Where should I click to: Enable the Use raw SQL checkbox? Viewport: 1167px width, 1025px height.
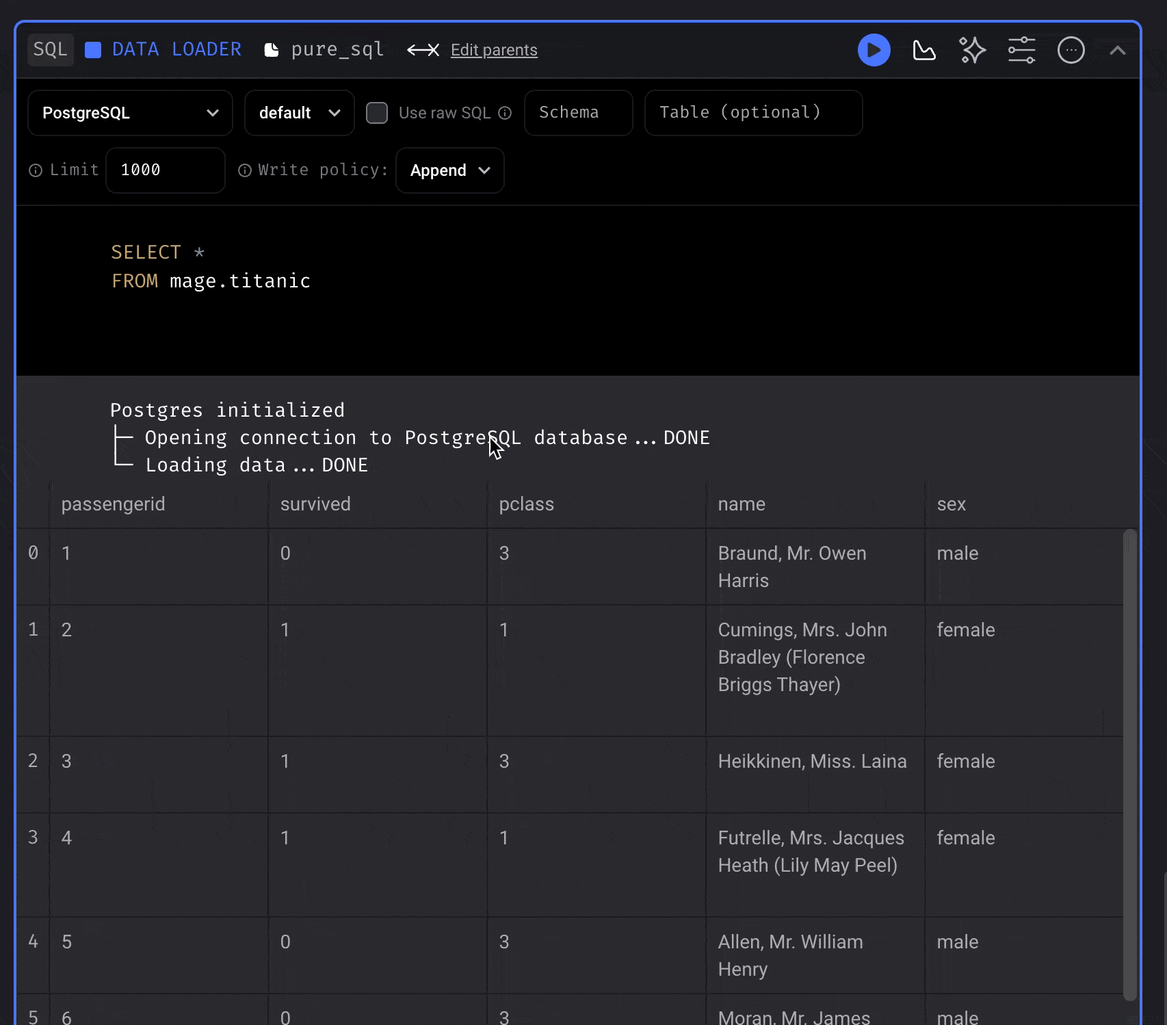tap(377, 113)
